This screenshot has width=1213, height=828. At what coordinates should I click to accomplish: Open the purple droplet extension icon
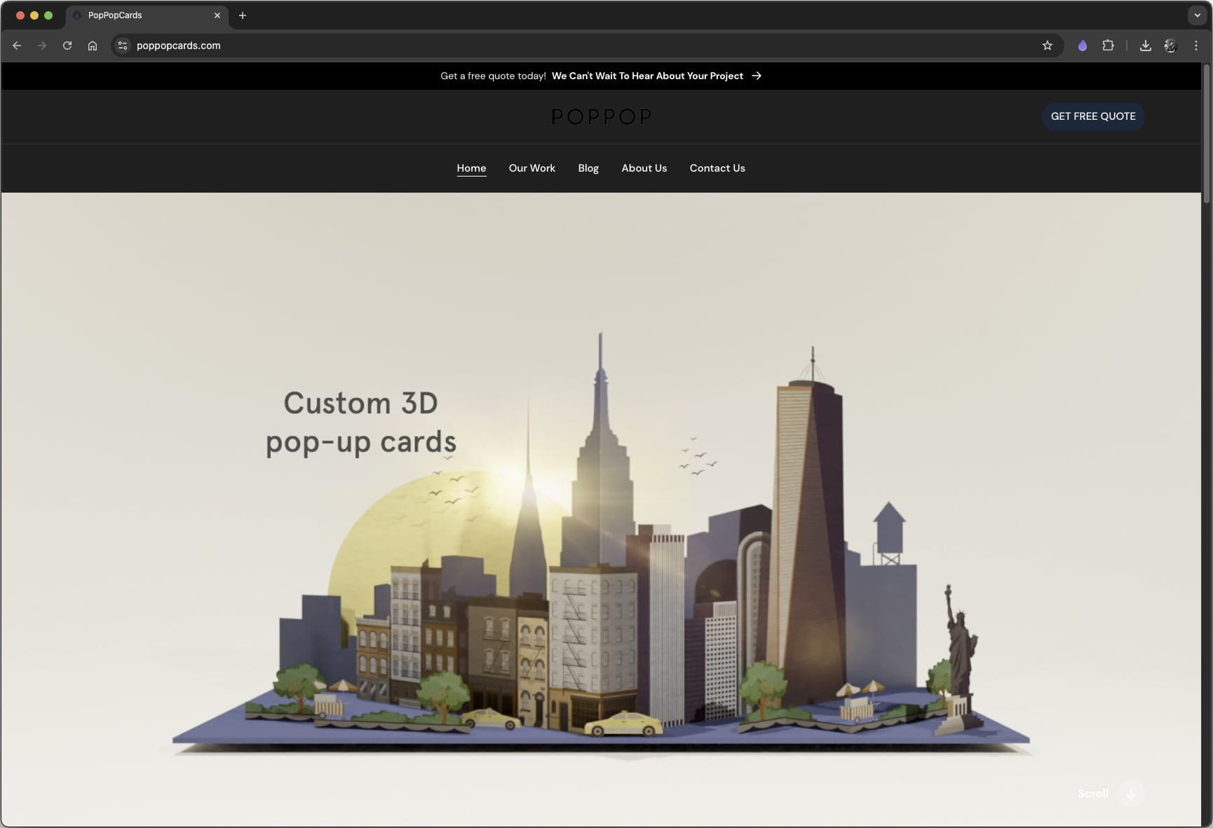1083,46
